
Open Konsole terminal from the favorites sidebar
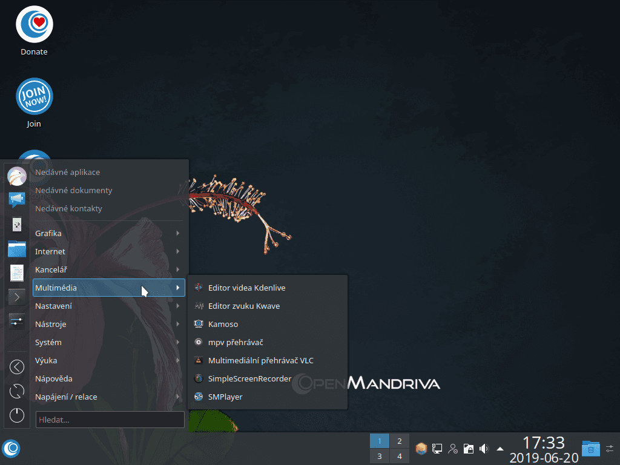(x=16, y=297)
